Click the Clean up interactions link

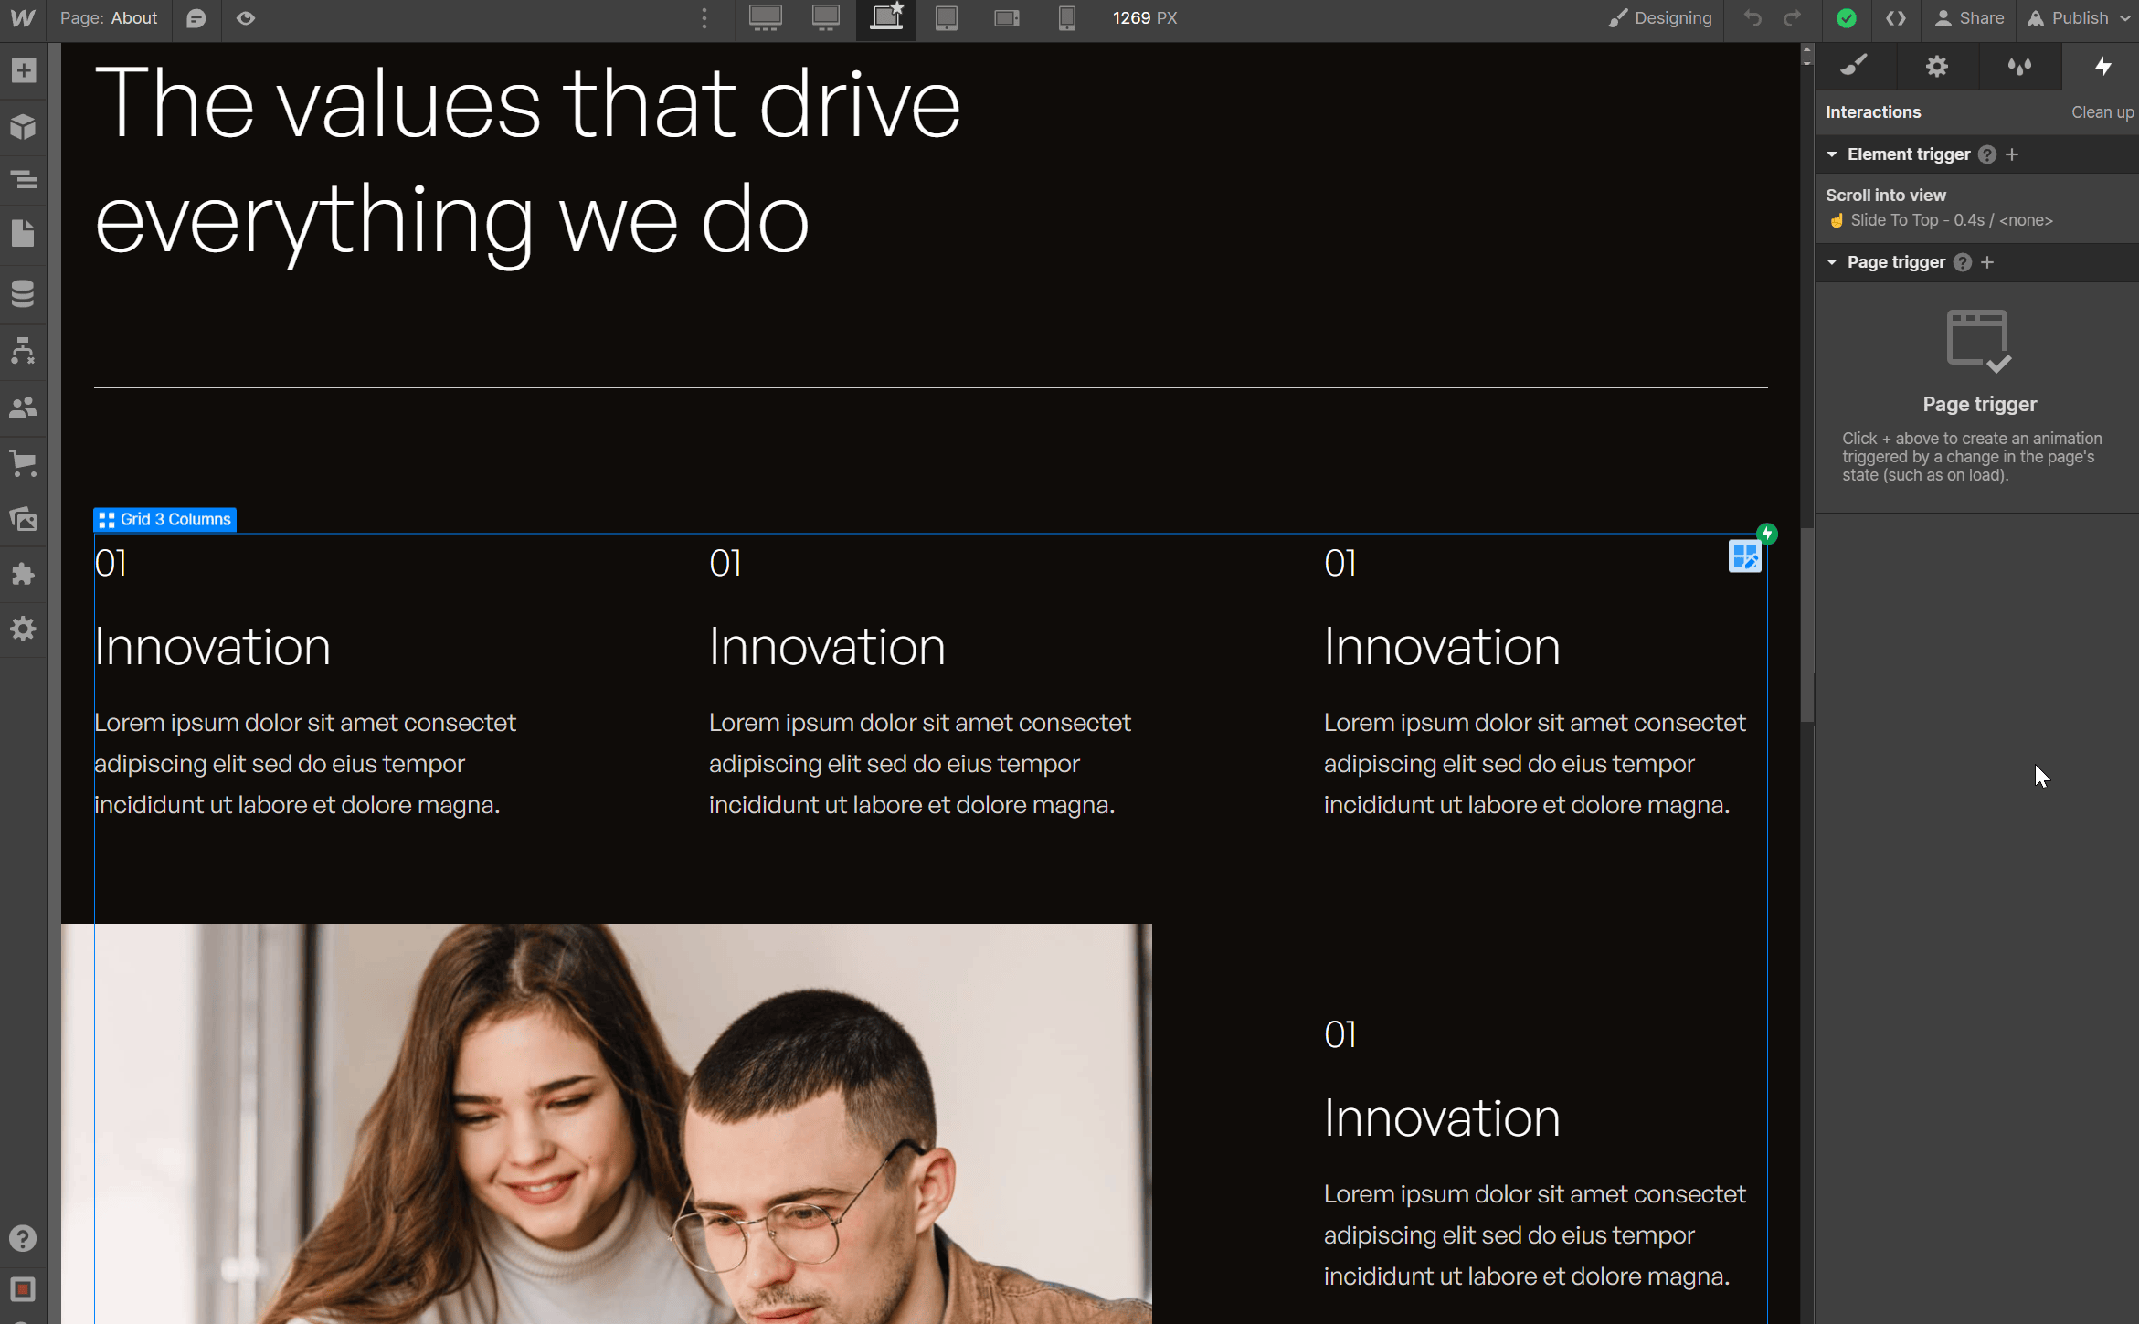pos(2102,111)
